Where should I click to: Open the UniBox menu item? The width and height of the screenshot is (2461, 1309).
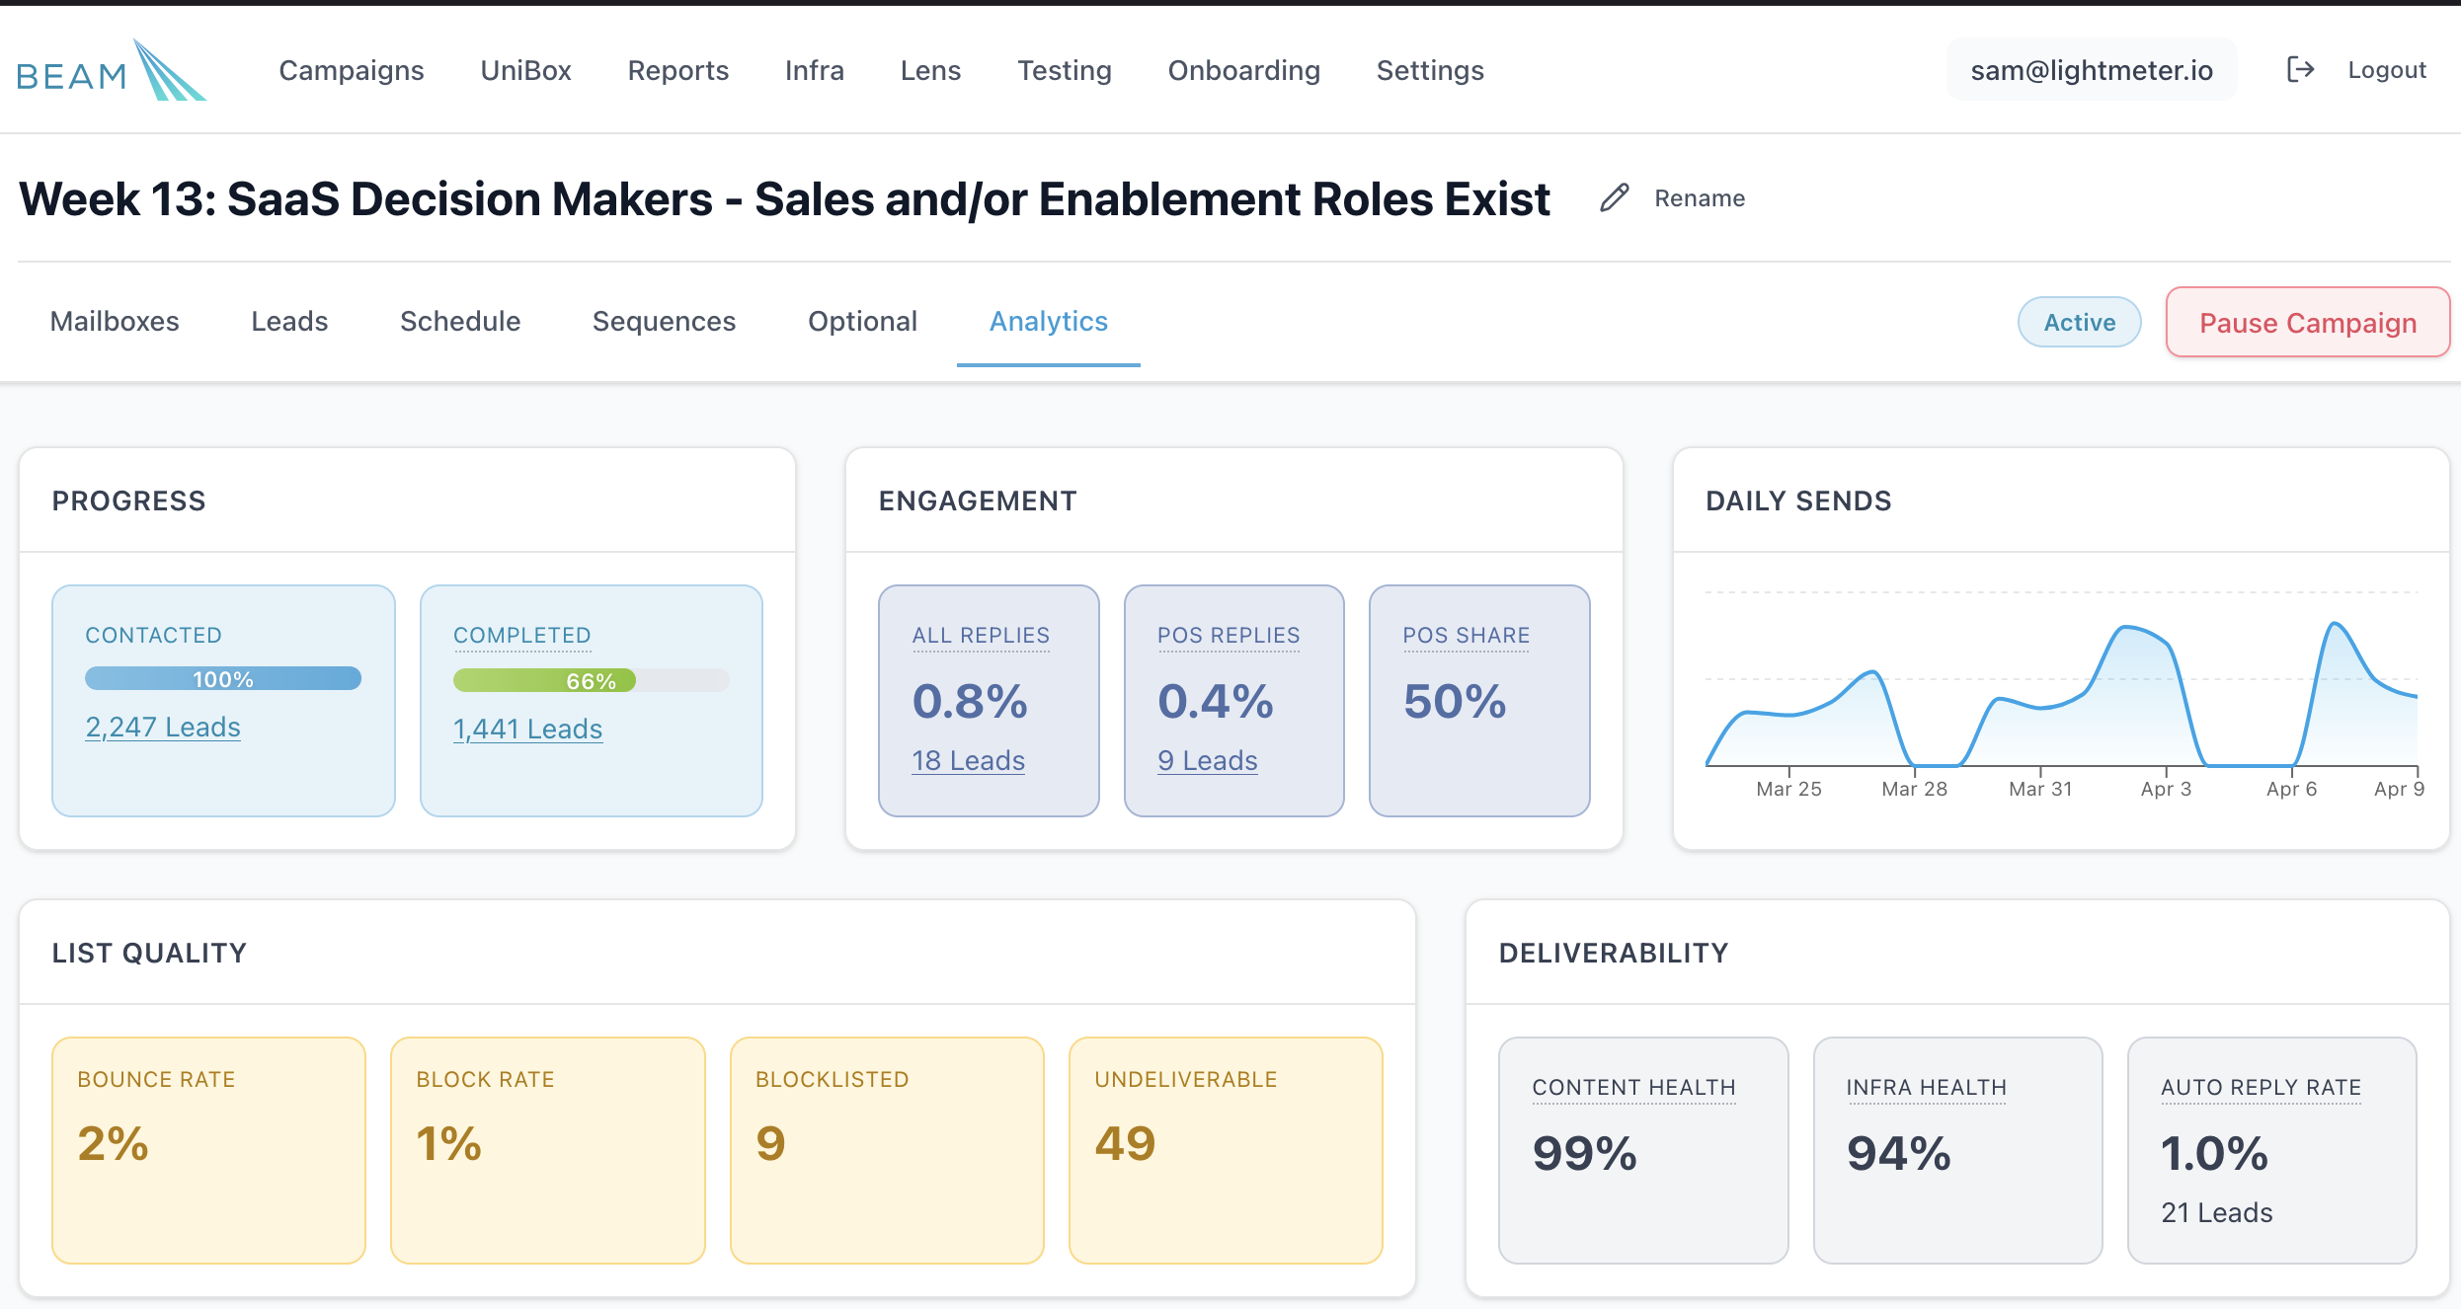pos(526,70)
